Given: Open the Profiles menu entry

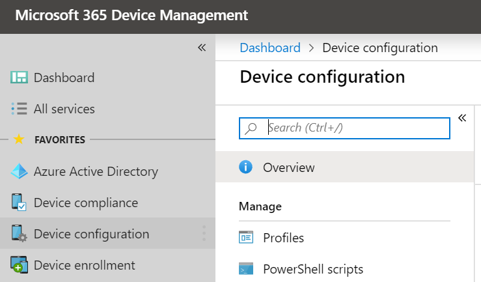Looking at the screenshot, I should pos(283,238).
